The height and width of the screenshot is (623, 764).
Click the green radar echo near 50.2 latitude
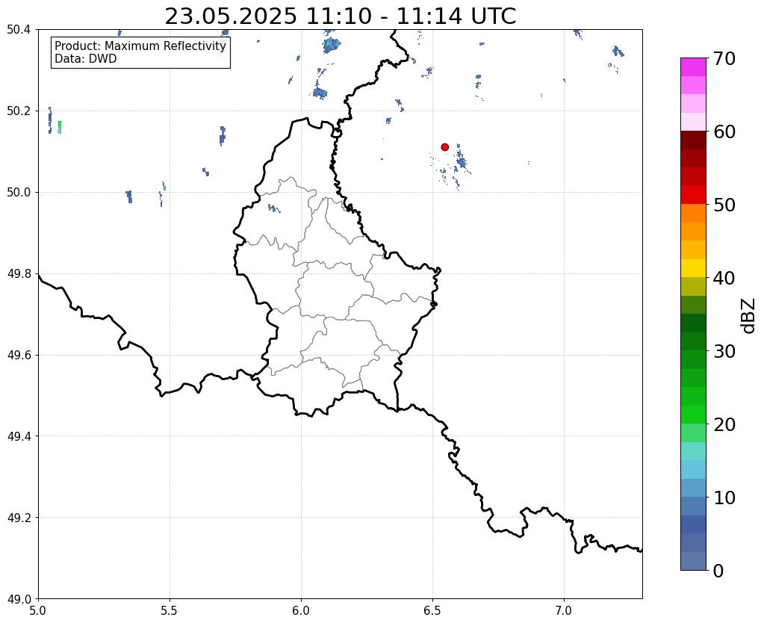pyautogui.click(x=60, y=127)
